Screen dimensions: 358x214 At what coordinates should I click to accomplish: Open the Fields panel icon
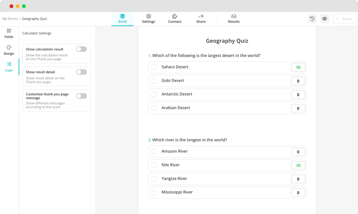point(9,33)
